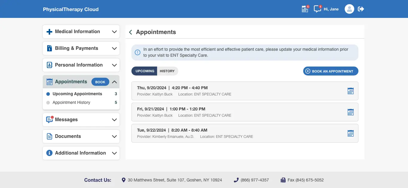Viewport: 408px width, 188px height.
Task: Click the phone icon next to (866) 977-4357
Action: click(236, 180)
